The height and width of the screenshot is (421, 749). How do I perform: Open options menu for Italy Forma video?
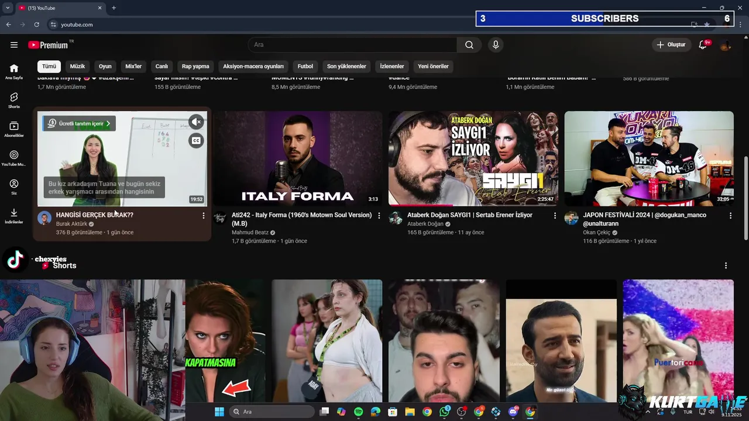click(379, 216)
